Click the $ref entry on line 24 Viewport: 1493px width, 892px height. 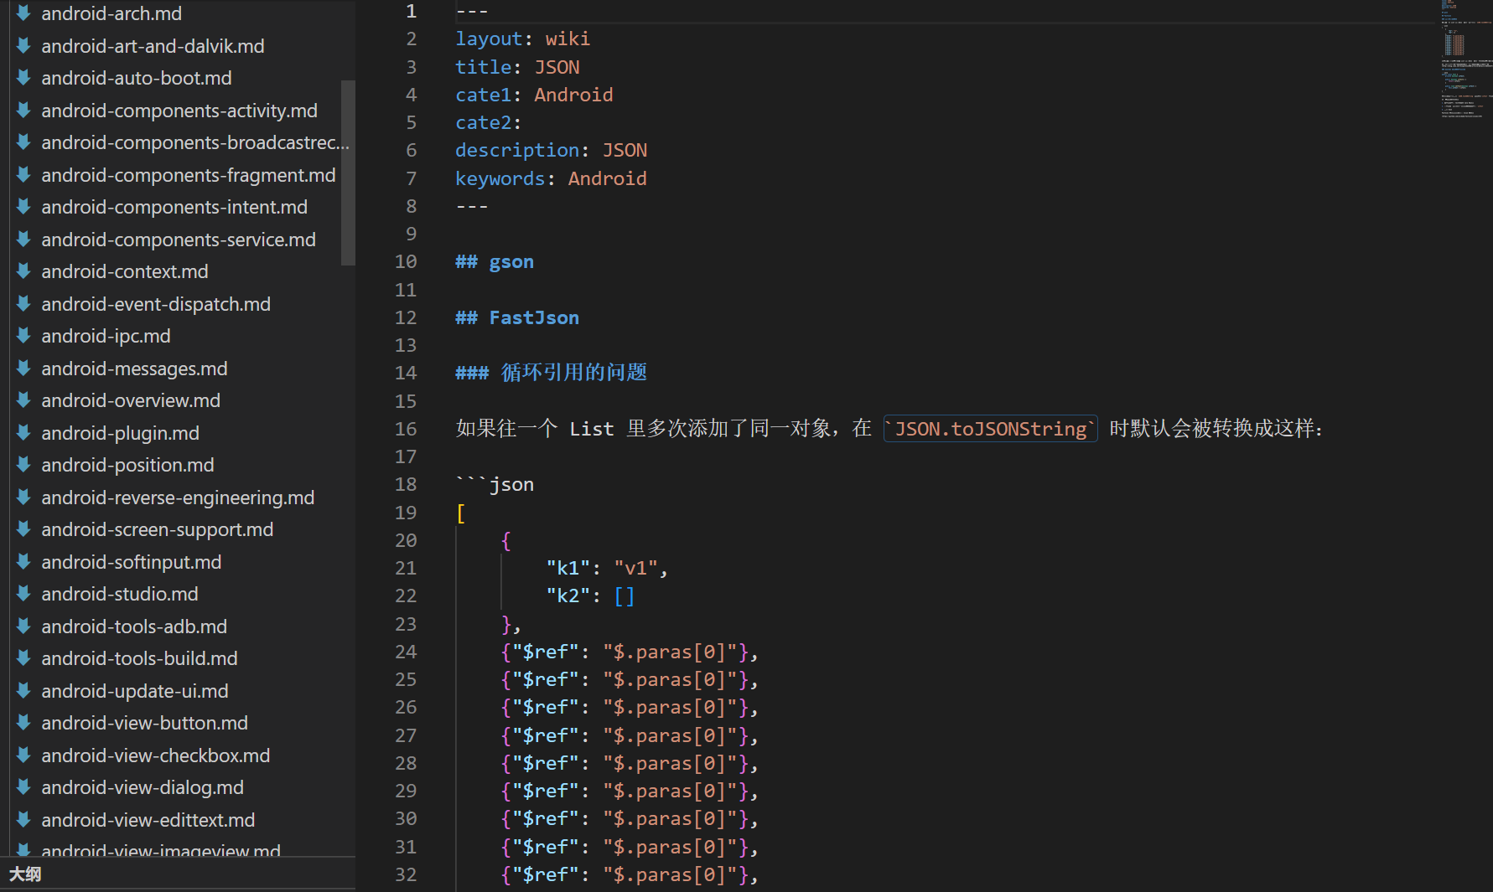[x=630, y=652]
